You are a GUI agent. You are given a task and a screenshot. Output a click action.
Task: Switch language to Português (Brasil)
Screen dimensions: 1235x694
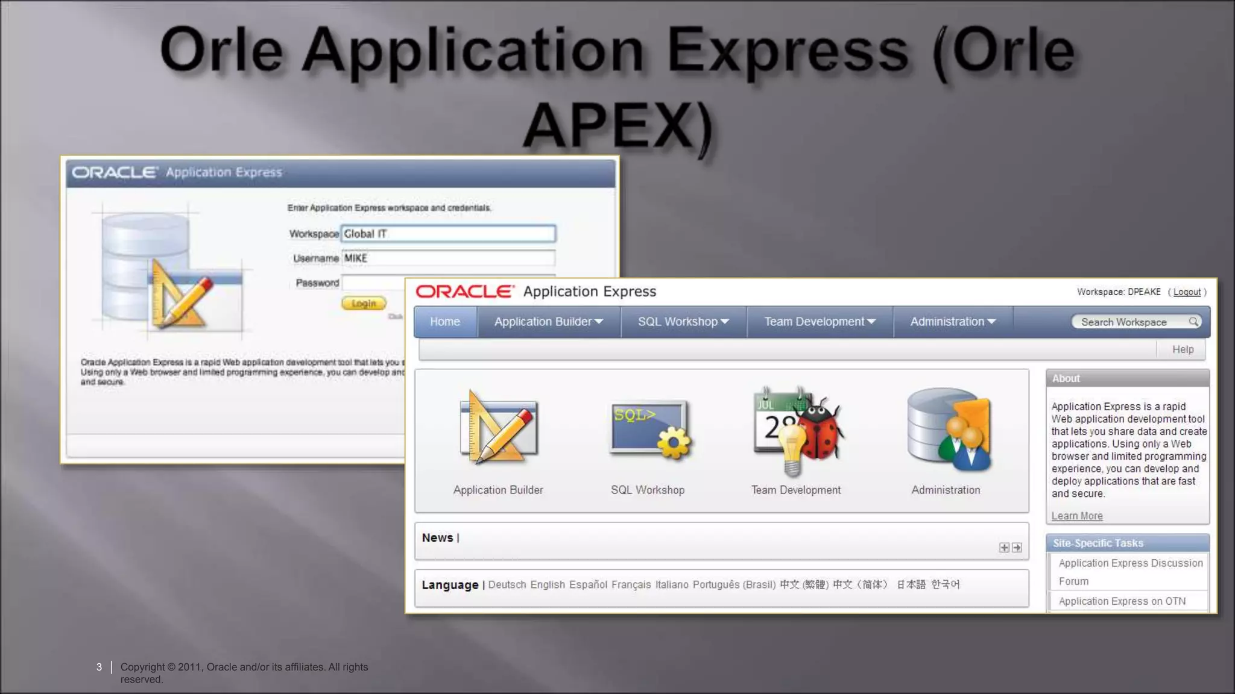734,584
